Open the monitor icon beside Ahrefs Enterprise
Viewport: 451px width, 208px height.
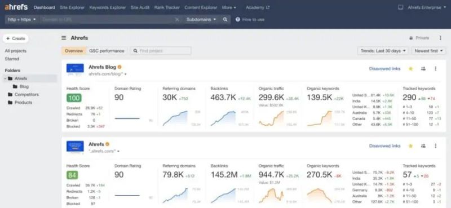coord(400,7)
